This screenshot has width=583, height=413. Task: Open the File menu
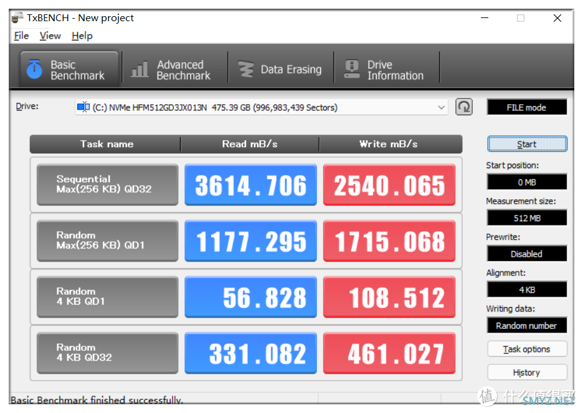pyautogui.click(x=21, y=36)
